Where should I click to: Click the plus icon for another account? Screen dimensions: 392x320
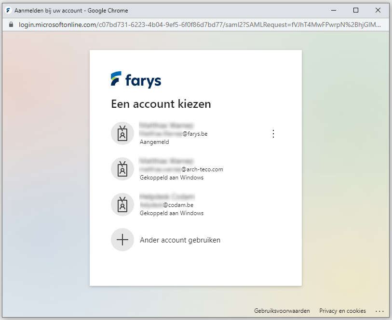[122, 240]
